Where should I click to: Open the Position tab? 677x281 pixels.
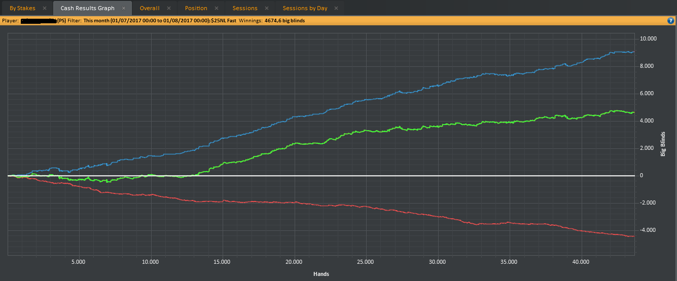coord(196,8)
